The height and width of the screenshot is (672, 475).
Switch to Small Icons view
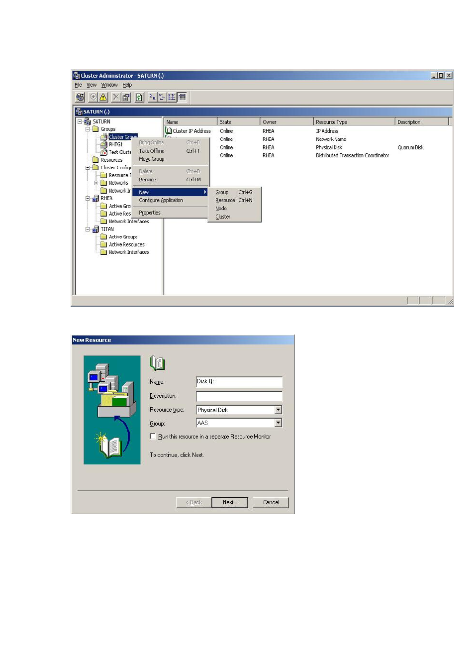point(162,97)
